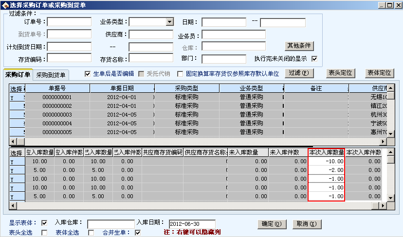Uncheck the 合并生单 checkbox

coord(138,233)
